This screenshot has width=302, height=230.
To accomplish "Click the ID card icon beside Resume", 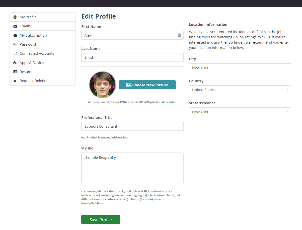I will click(15, 72).
